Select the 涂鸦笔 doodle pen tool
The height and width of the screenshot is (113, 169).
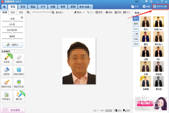(7, 59)
